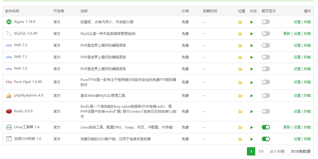Click the Redis 6.0.9 software name
The image size is (318, 159).
coord(23,111)
